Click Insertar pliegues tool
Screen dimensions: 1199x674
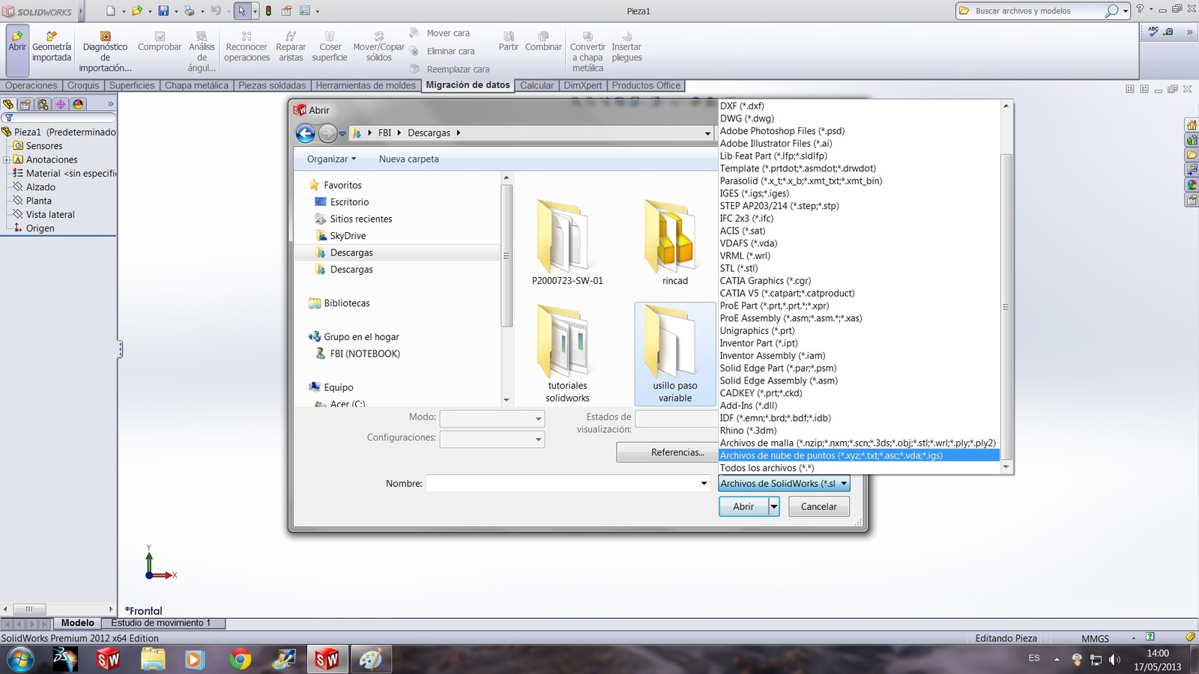[x=626, y=46]
